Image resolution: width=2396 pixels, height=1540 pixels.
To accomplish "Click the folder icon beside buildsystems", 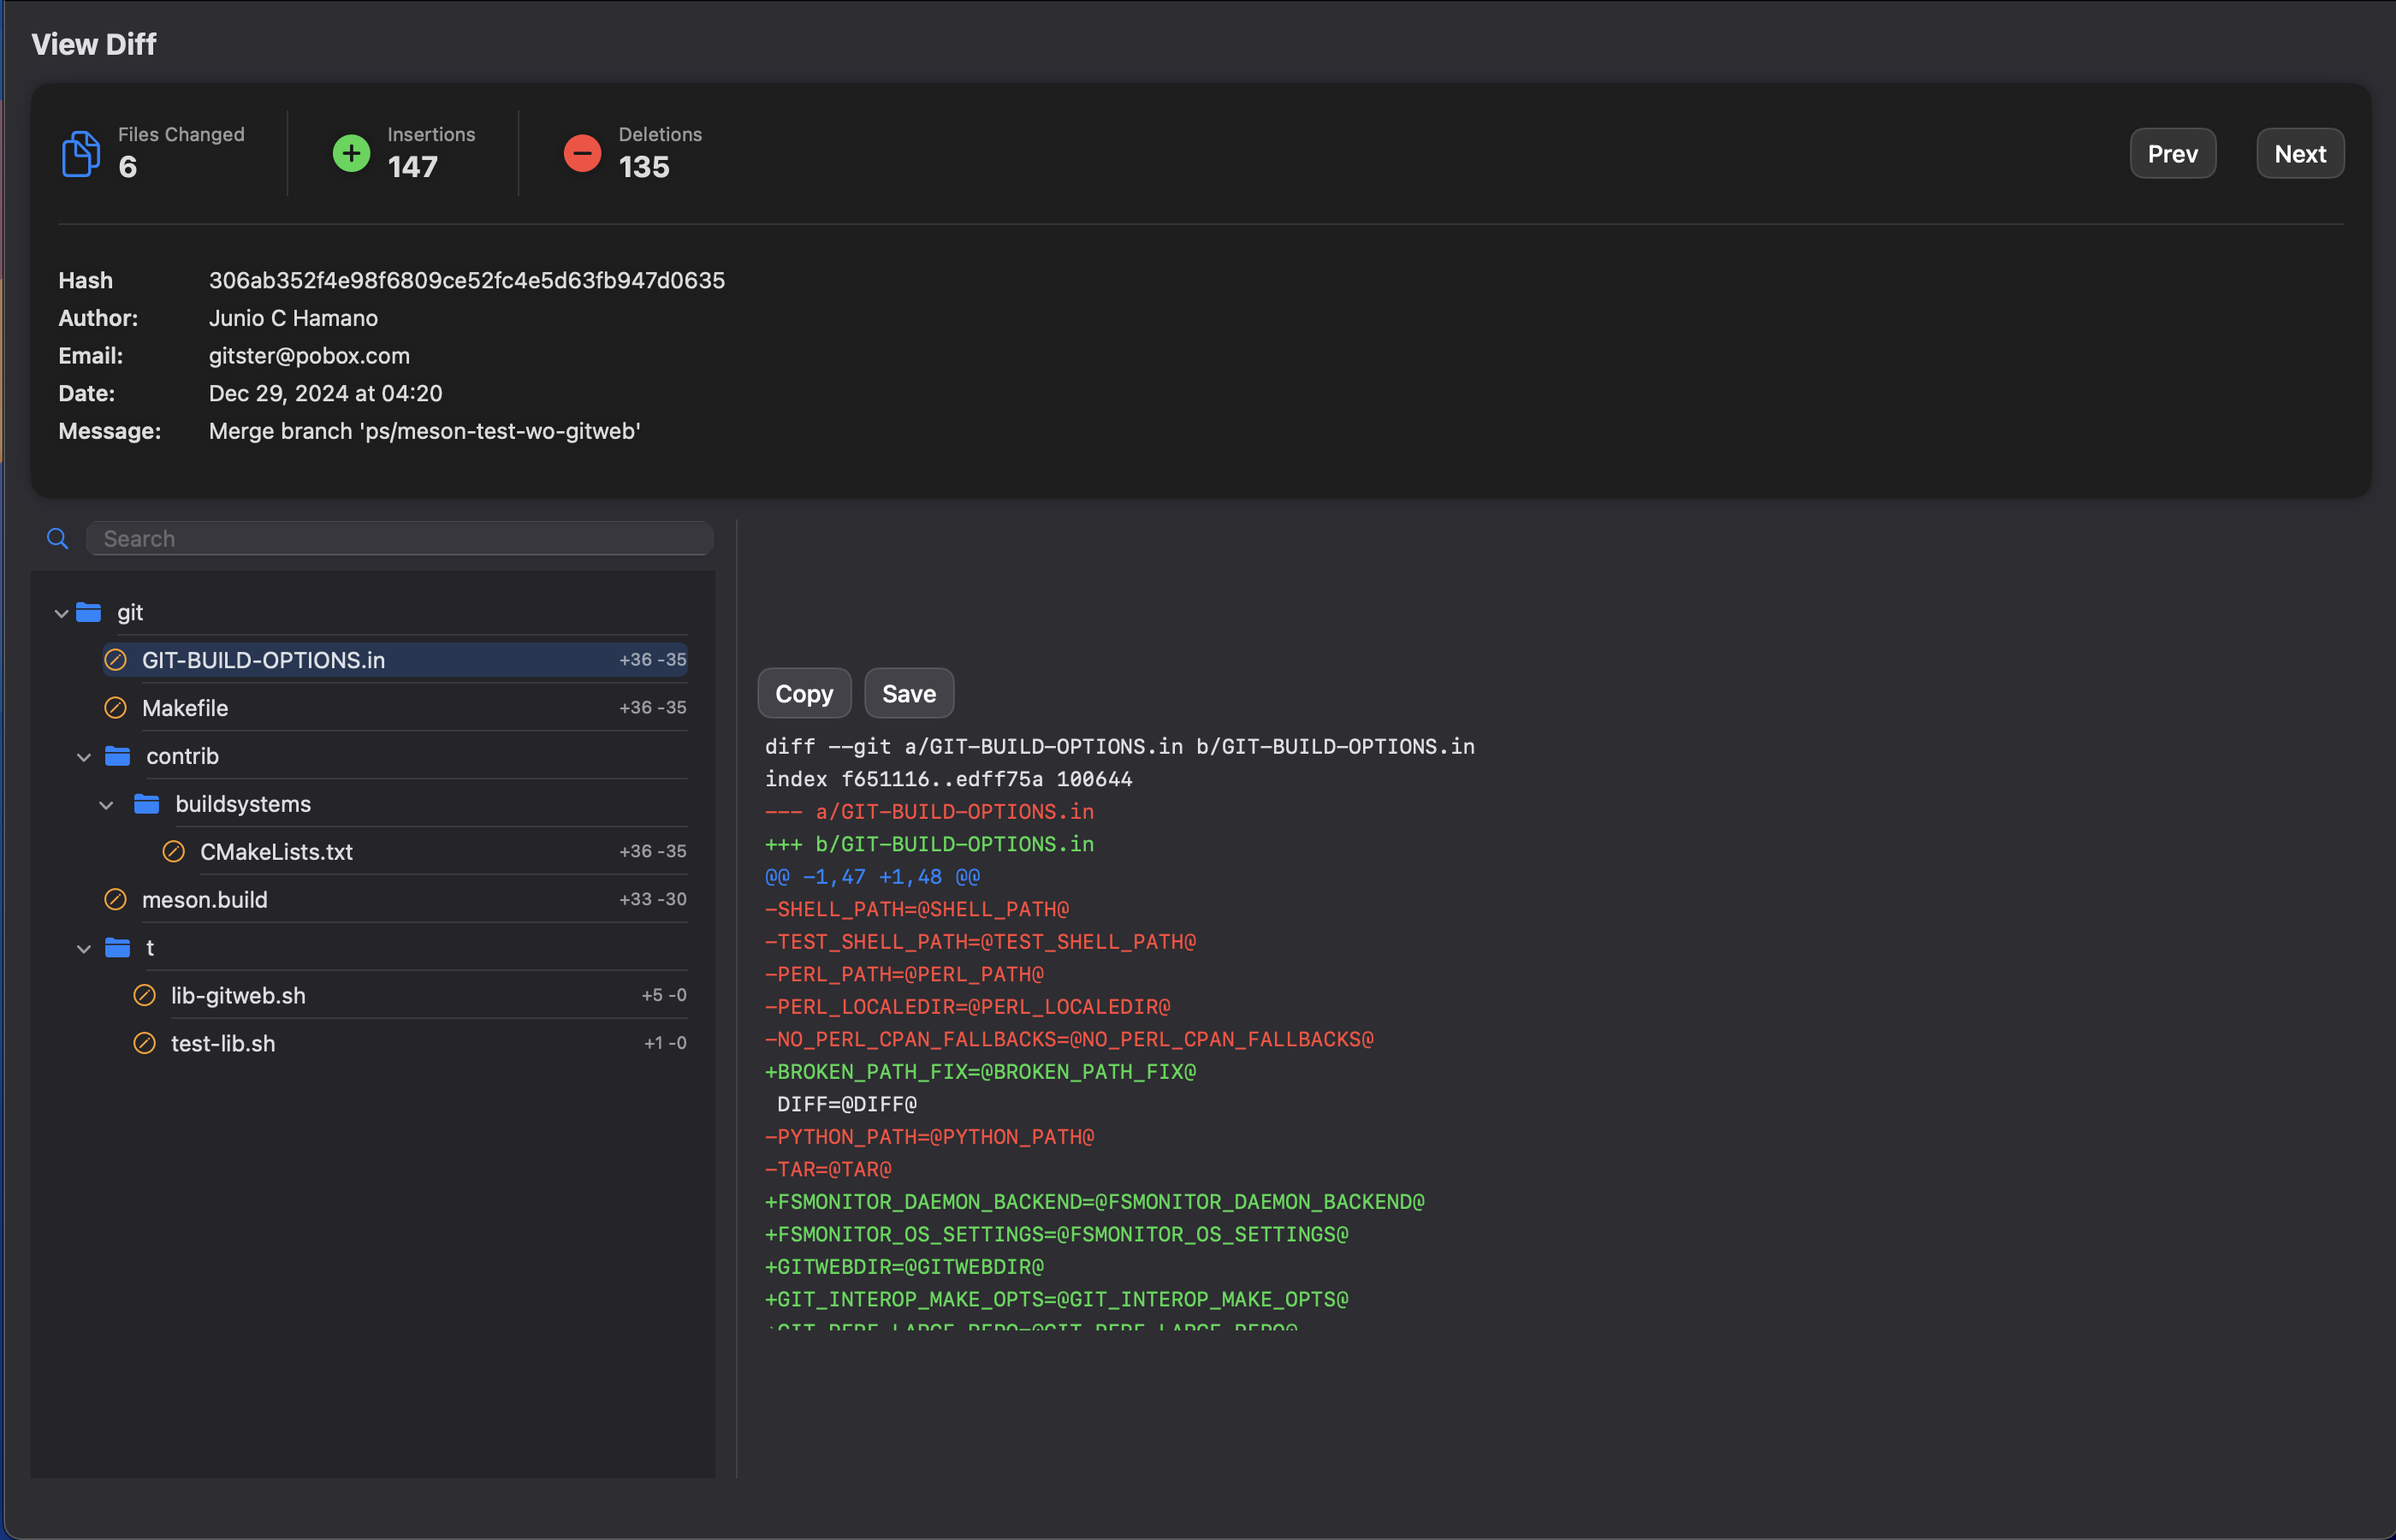I will 146,803.
